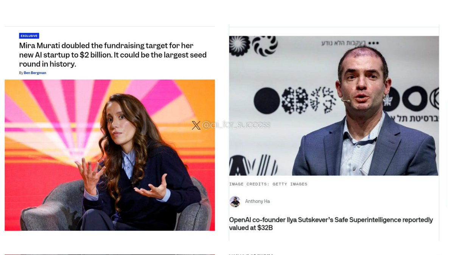Open the Mira Murati fundraising headline
This screenshot has width=454, height=255.
click(113, 55)
